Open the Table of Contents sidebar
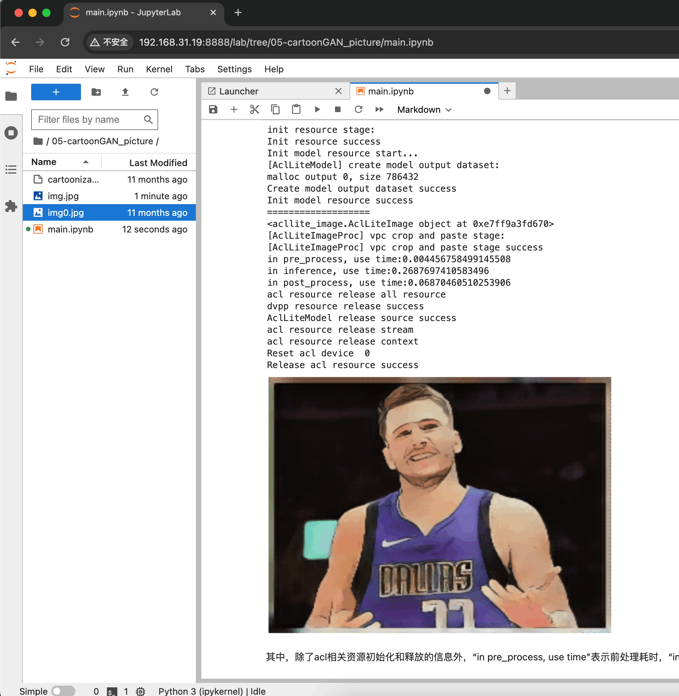679x696 pixels. 11,170
